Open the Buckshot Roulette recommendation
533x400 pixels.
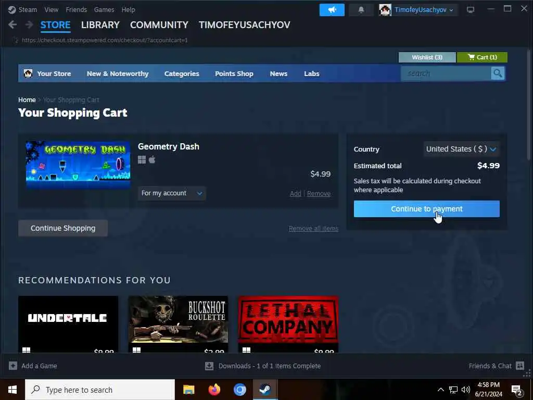pos(178,324)
